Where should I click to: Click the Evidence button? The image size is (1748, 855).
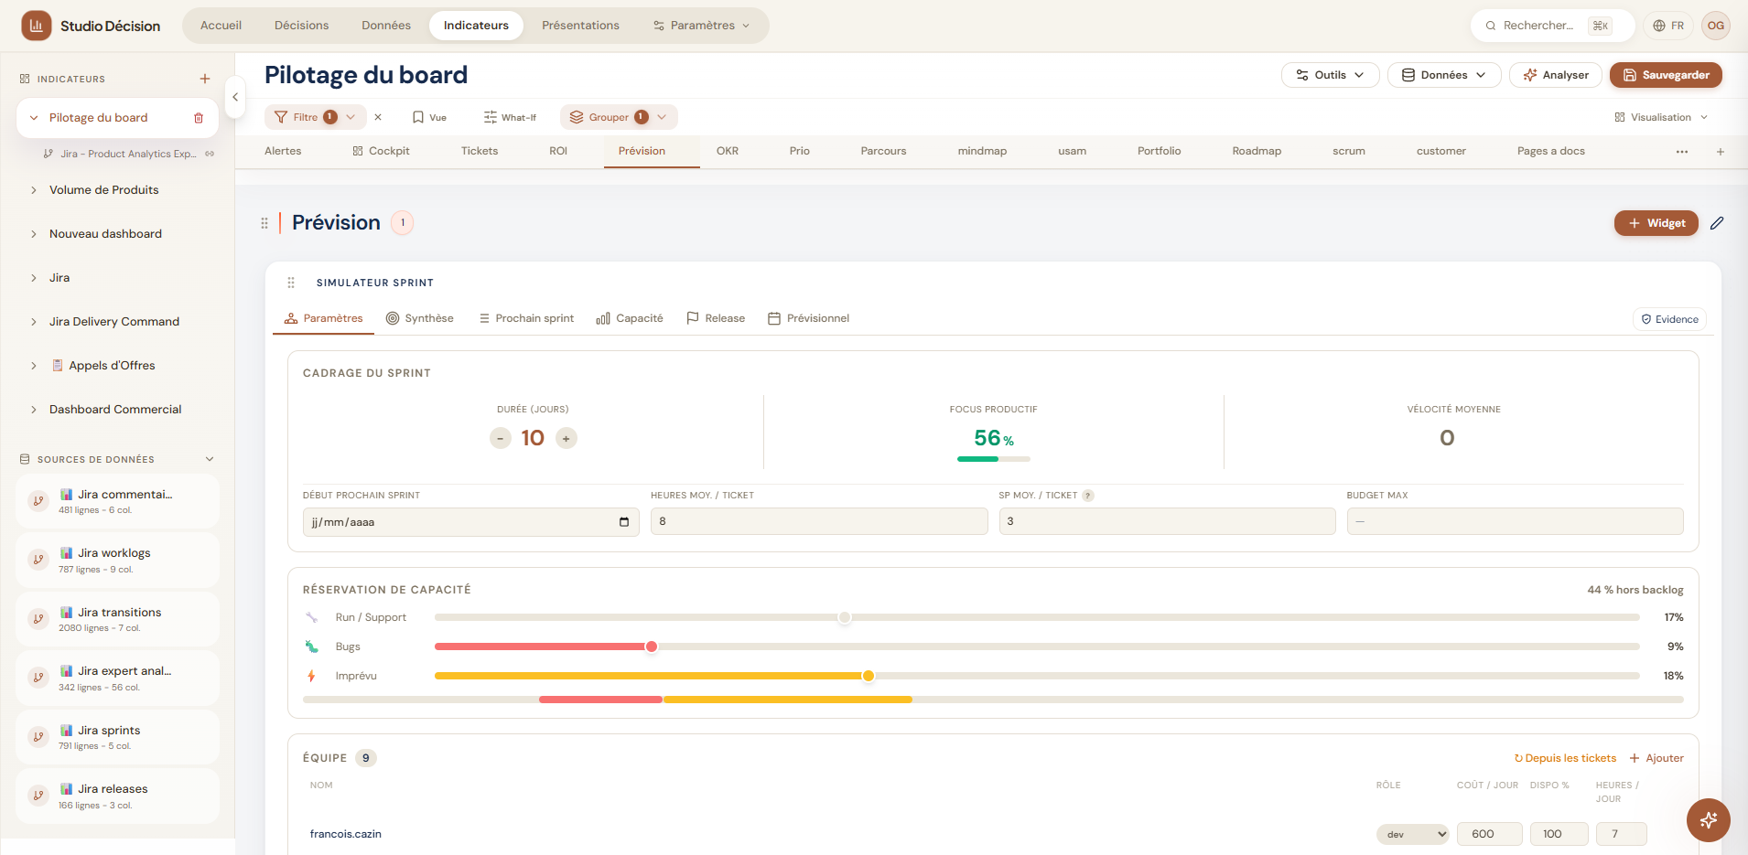click(1669, 319)
